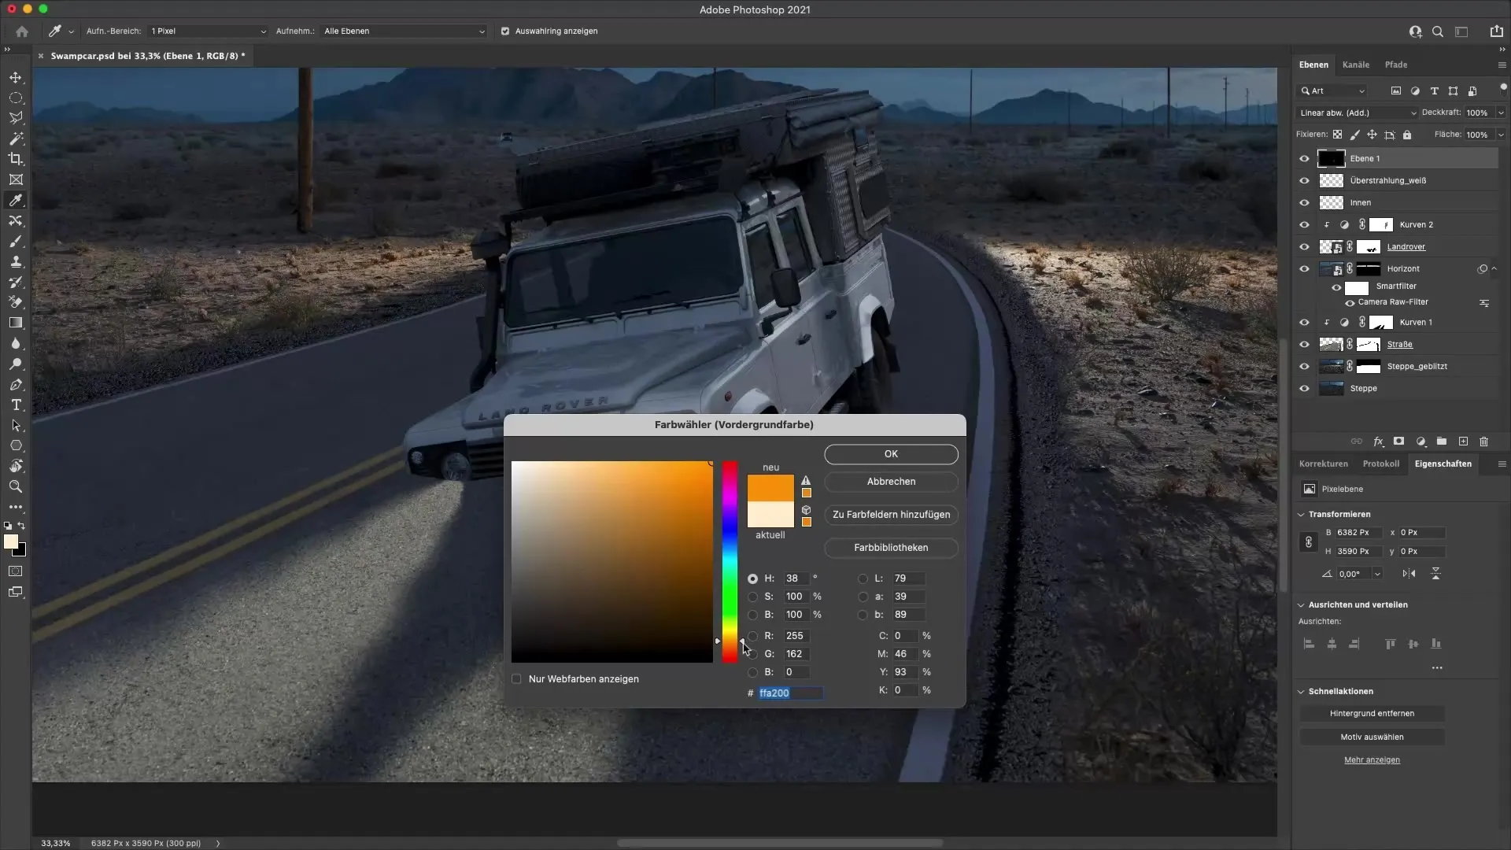This screenshot has height=850, width=1511.
Task: Select the Move tool
Action: tap(16, 77)
